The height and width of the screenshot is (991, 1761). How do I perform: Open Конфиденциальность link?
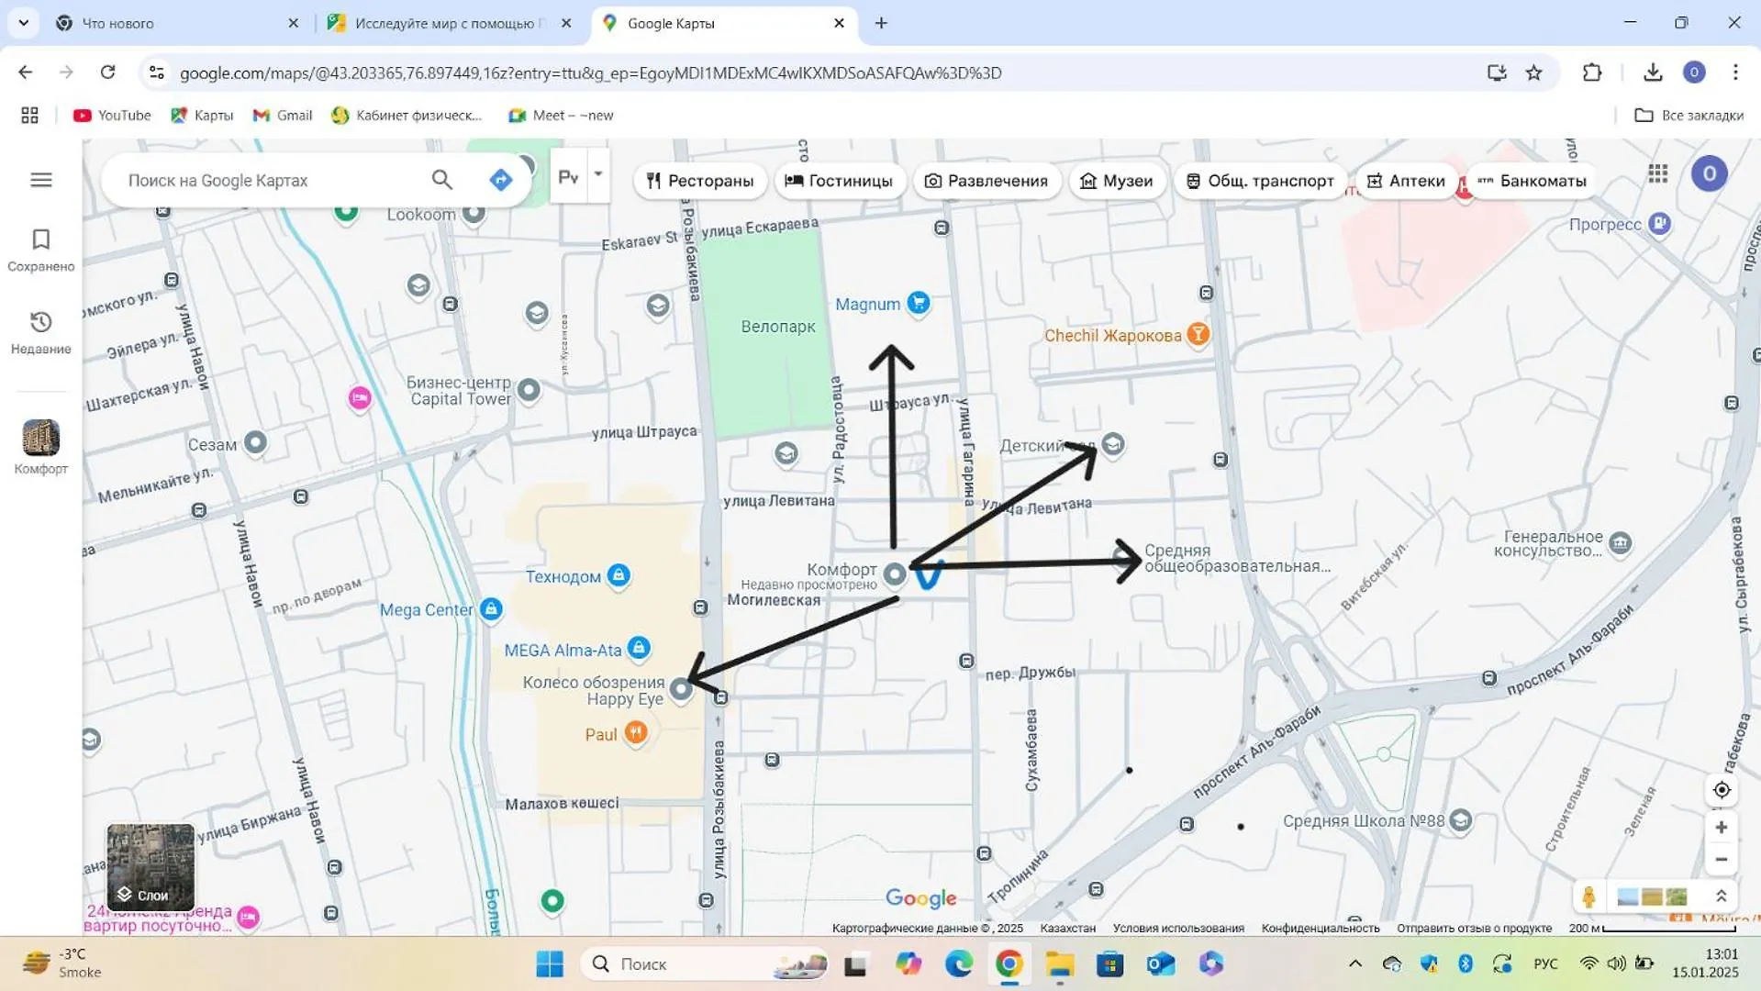pyautogui.click(x=1321, y=928)
